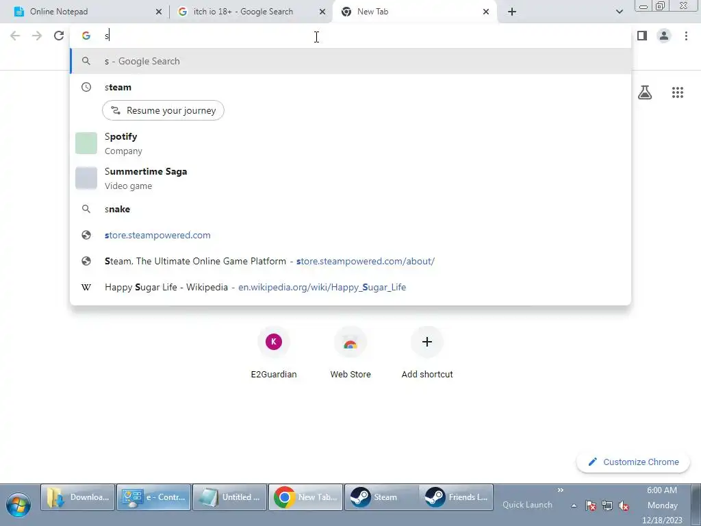Open a new tab with plus button
The width and height of the screenshot is (701, 526).
coord(512,12)
